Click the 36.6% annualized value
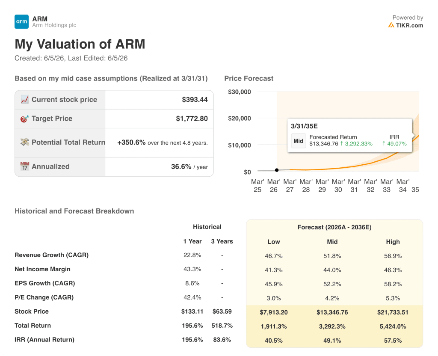Image resolution: width=438 pixels, height=356 pixels. tap(181, 166)
